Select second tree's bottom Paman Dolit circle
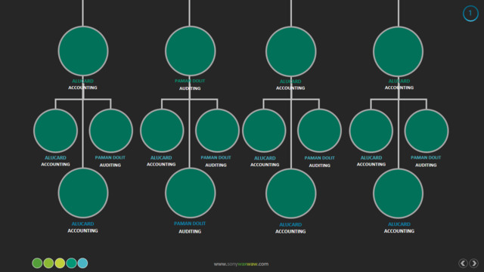 pyautogui.click(x=190, y=193)
